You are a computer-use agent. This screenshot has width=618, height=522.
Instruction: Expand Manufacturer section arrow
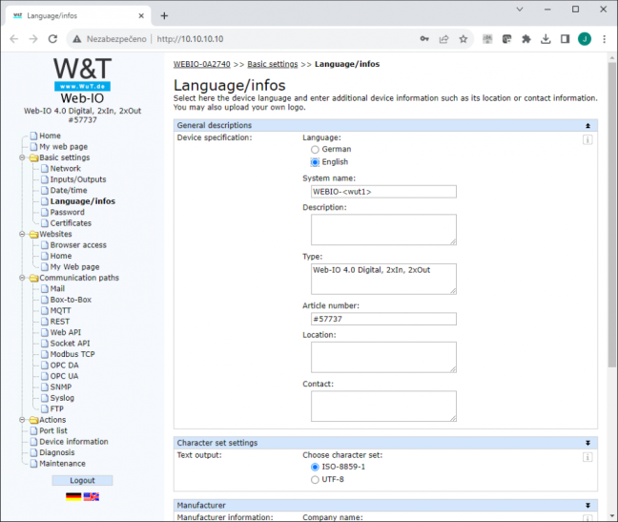coord(587,505)
